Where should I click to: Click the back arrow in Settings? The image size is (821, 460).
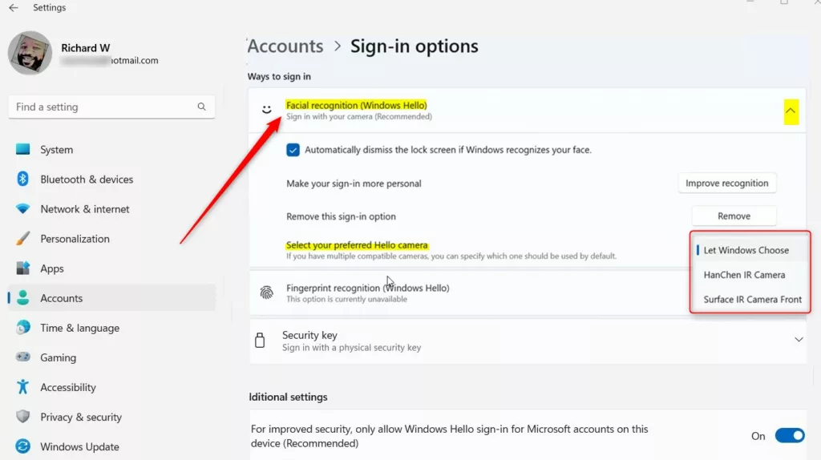tap(13, 8)
